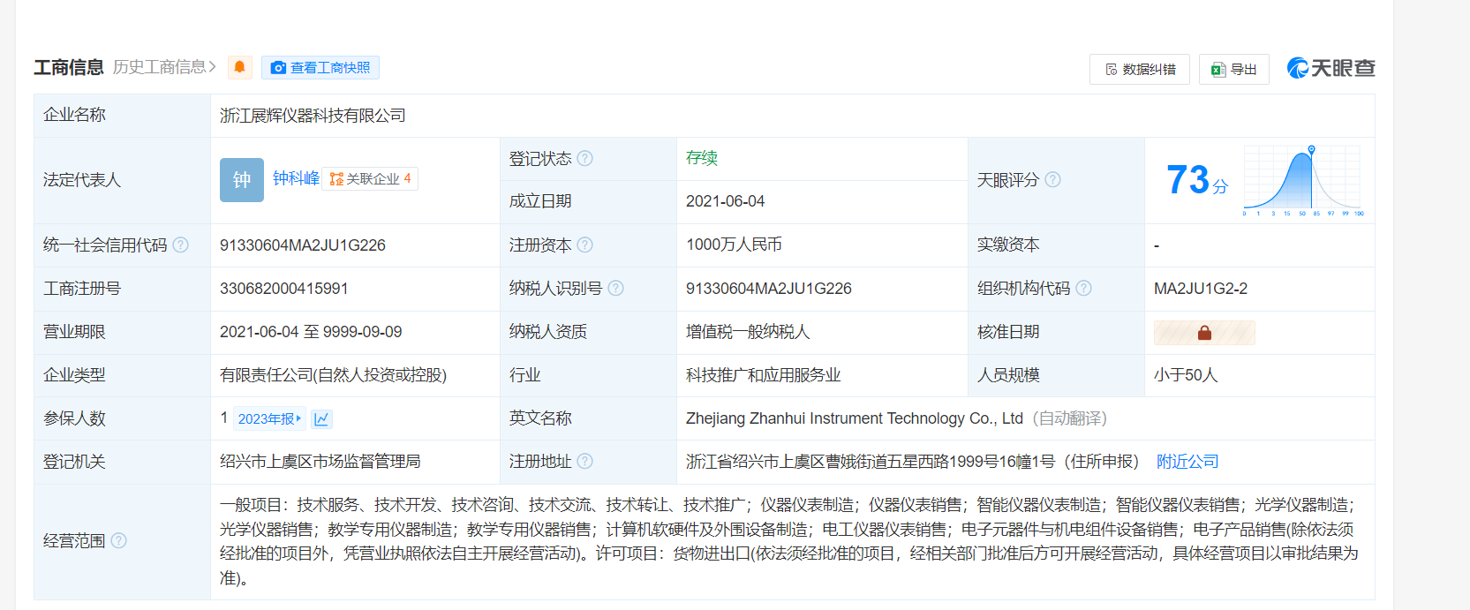The width and height of the screenshot is (1470, 610).
Task: Open 查看工商快照 snapshot button
Action: [x=320, y=68]
